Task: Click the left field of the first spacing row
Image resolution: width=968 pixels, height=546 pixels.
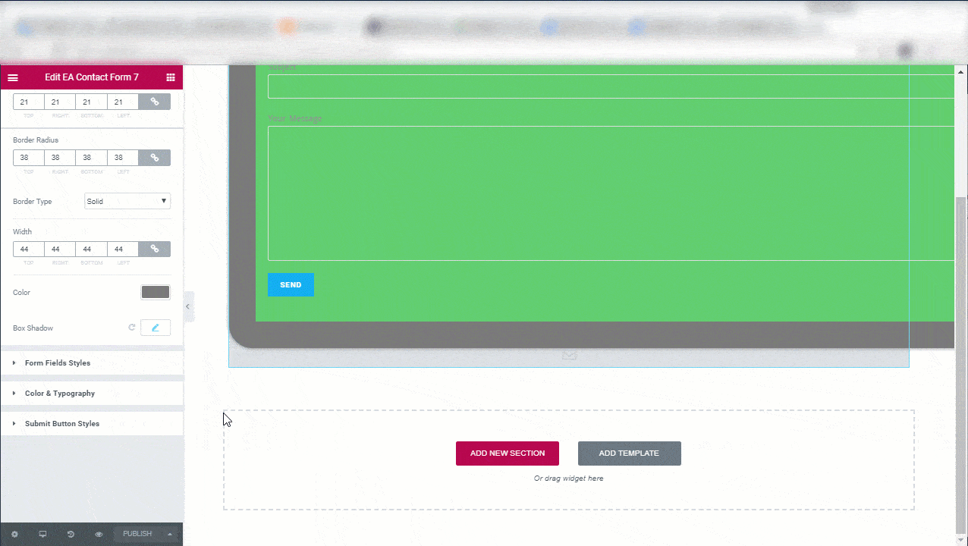Action: pos(123,102)
